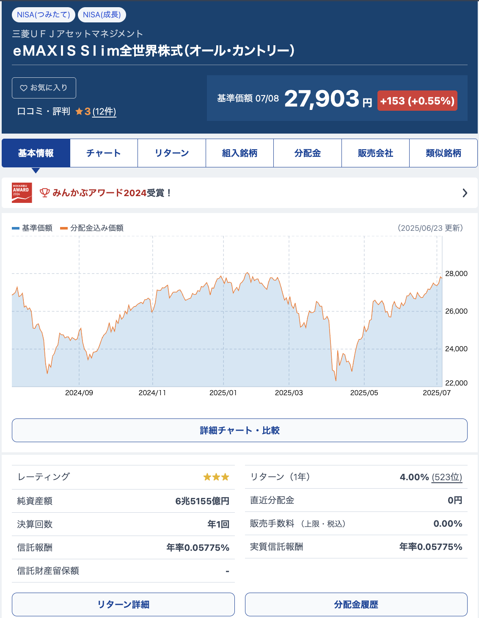Click the NISA(つみたて) tag
Image resolution: width=479 pixels, height=618 pixels.
[44, 15]
